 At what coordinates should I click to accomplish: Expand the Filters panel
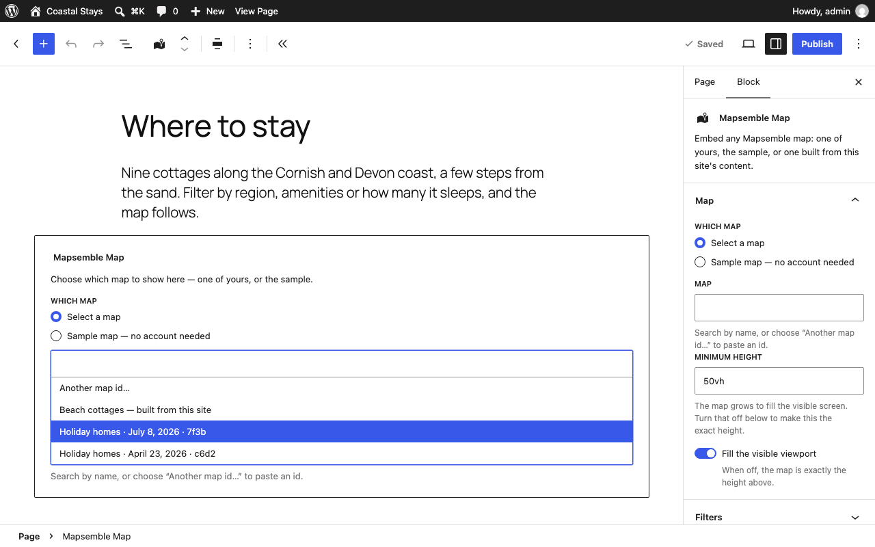[779, 517]
